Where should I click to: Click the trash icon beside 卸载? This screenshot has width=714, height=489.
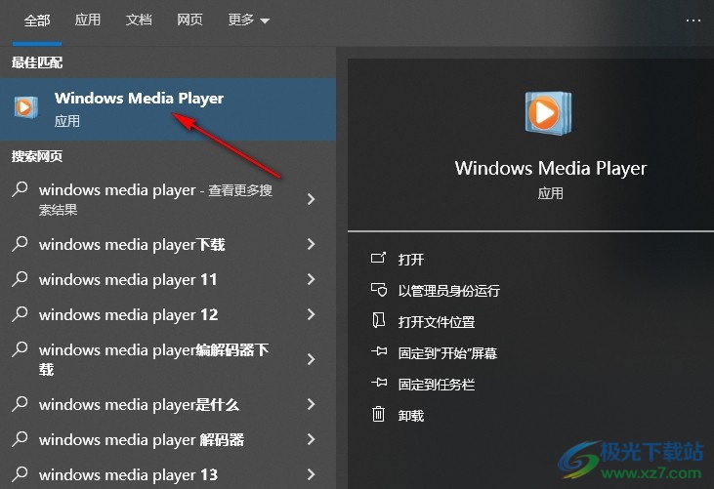tap(378, 414)
